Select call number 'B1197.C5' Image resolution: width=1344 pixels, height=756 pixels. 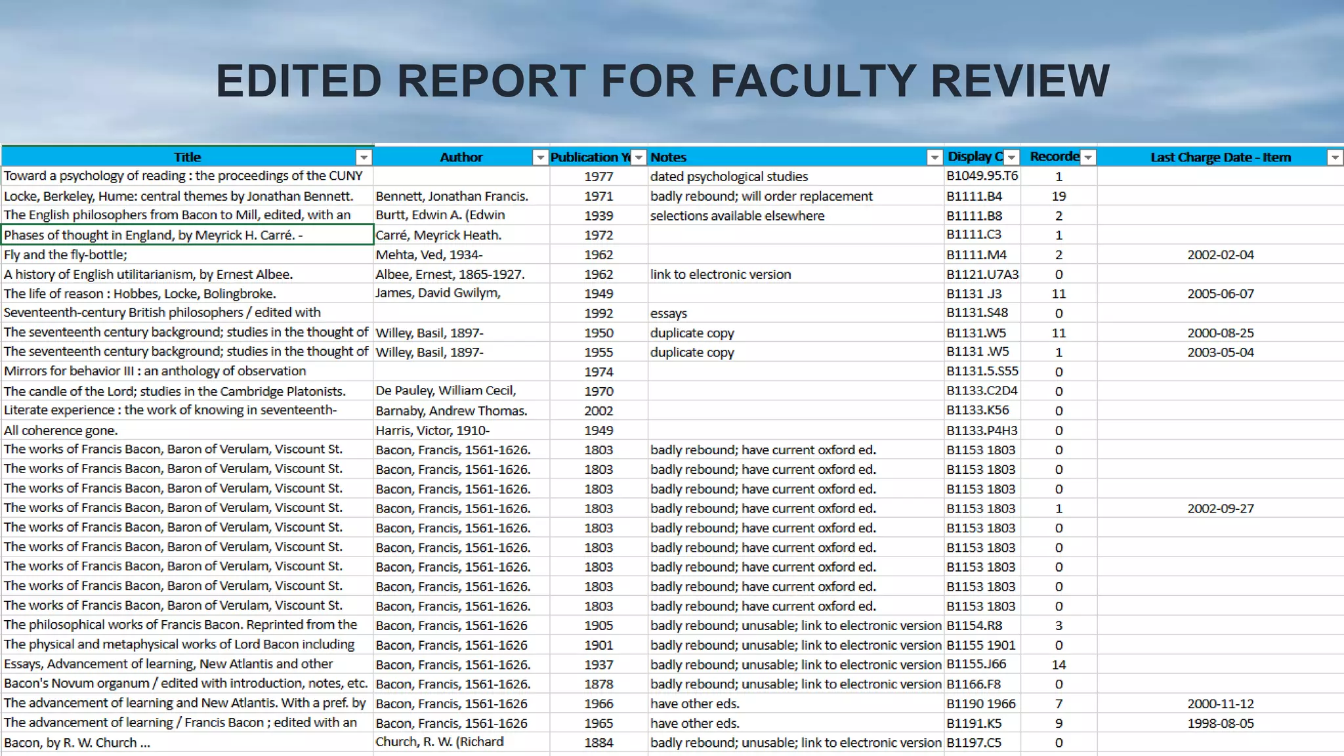coord(982,742)
